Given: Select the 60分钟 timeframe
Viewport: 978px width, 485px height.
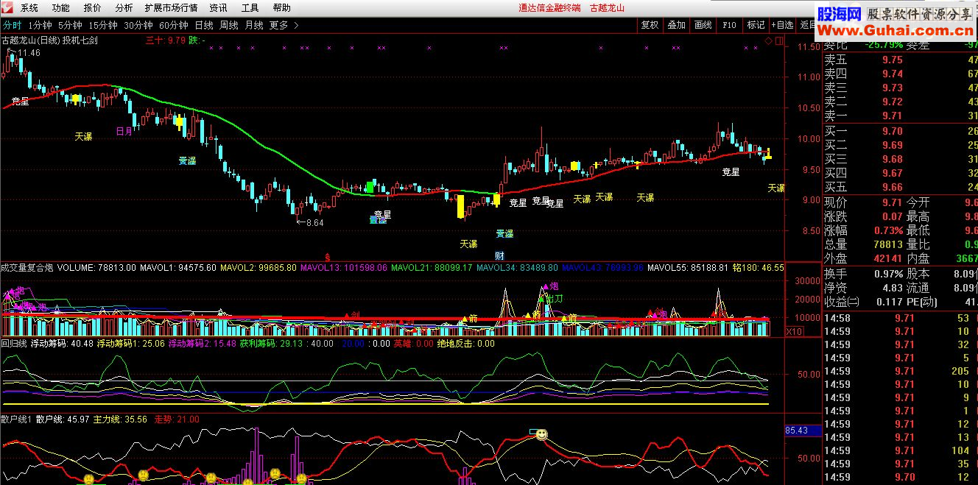Looking at the screenshot, I should pos(174,25).
